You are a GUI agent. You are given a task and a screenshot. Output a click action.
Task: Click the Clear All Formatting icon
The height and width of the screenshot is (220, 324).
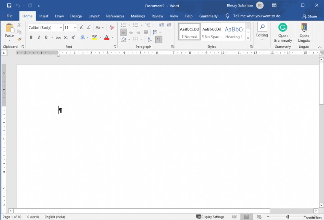click(x=111, y=28)
